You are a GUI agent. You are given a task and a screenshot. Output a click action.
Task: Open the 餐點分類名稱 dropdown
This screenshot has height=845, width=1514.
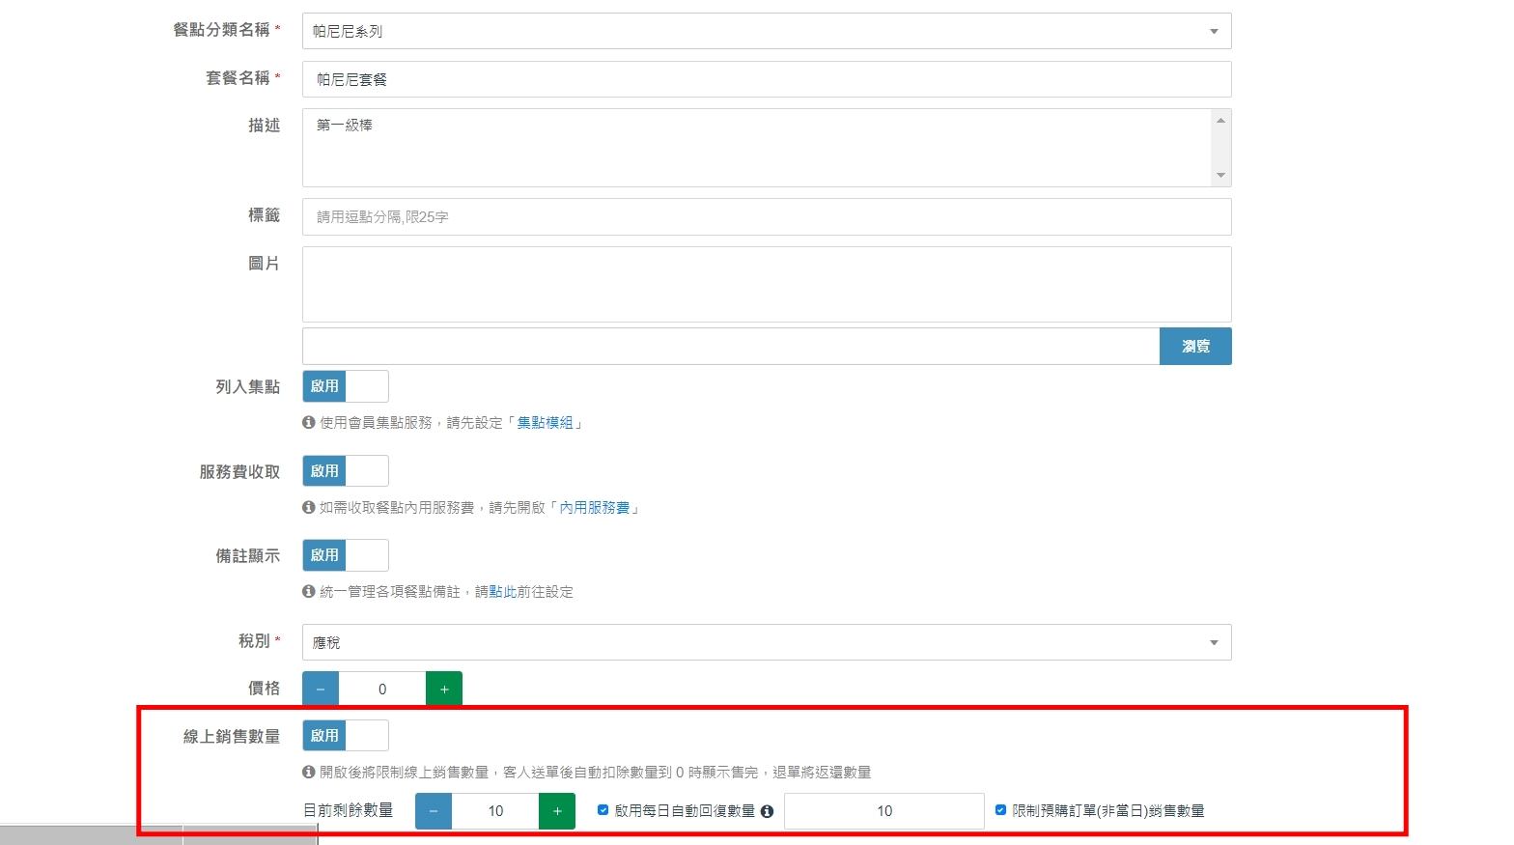pos(767,31)
